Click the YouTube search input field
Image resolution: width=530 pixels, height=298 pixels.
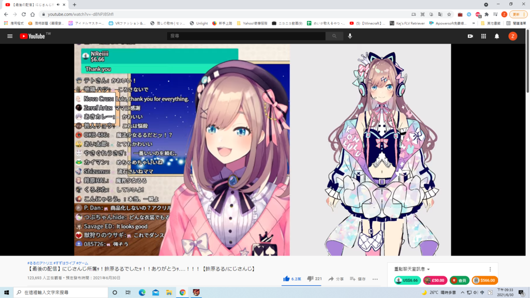click(x=246, y=36)
